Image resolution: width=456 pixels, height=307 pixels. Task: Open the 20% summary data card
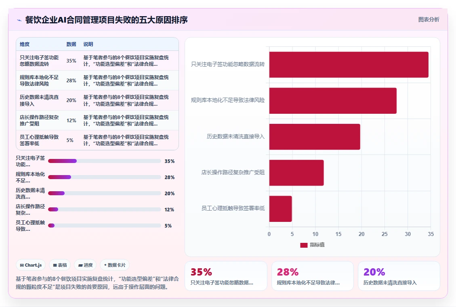(x=399, y=276)
